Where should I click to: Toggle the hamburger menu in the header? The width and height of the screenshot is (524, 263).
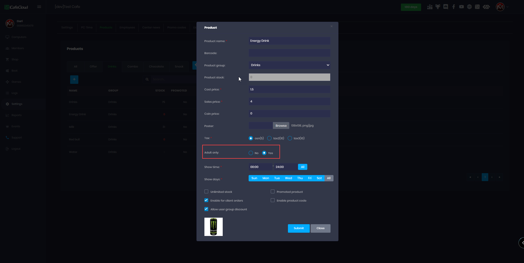pyautogui.click(x=39, y=7)
